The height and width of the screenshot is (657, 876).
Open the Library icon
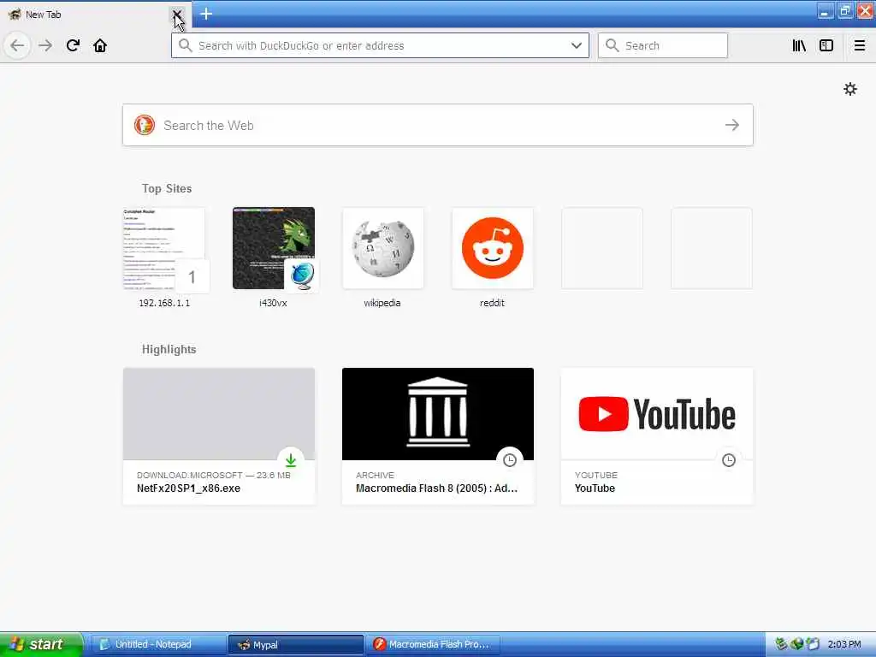(799, 45)
